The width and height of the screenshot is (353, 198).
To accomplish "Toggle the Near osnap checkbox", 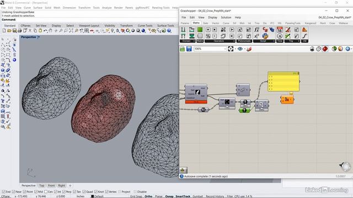I will (13, 192).
